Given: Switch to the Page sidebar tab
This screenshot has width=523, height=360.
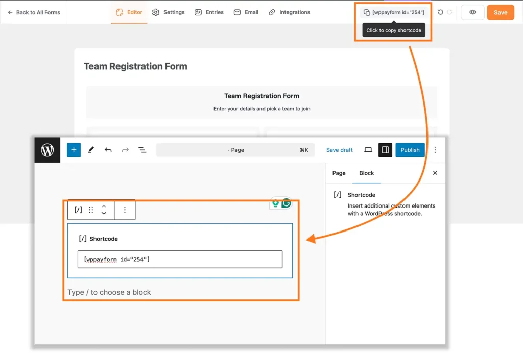Looking at the screenshot, I should (339, 173).
